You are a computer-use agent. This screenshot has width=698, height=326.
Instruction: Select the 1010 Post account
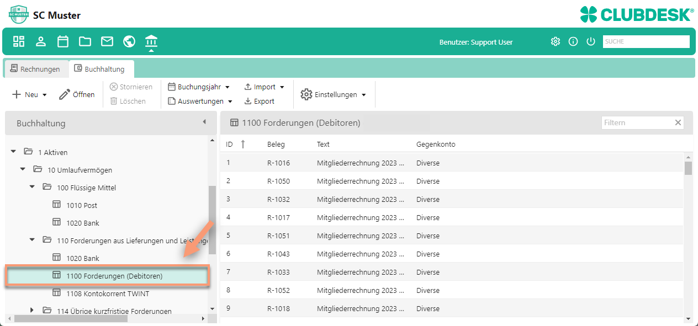[81, 205]
